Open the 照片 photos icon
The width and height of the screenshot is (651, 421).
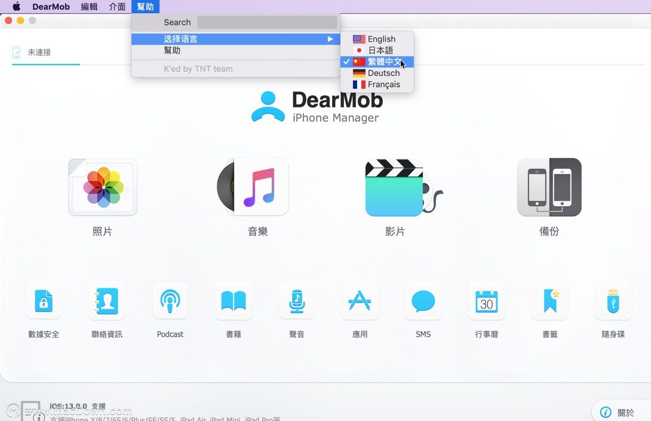click(103, 188)
